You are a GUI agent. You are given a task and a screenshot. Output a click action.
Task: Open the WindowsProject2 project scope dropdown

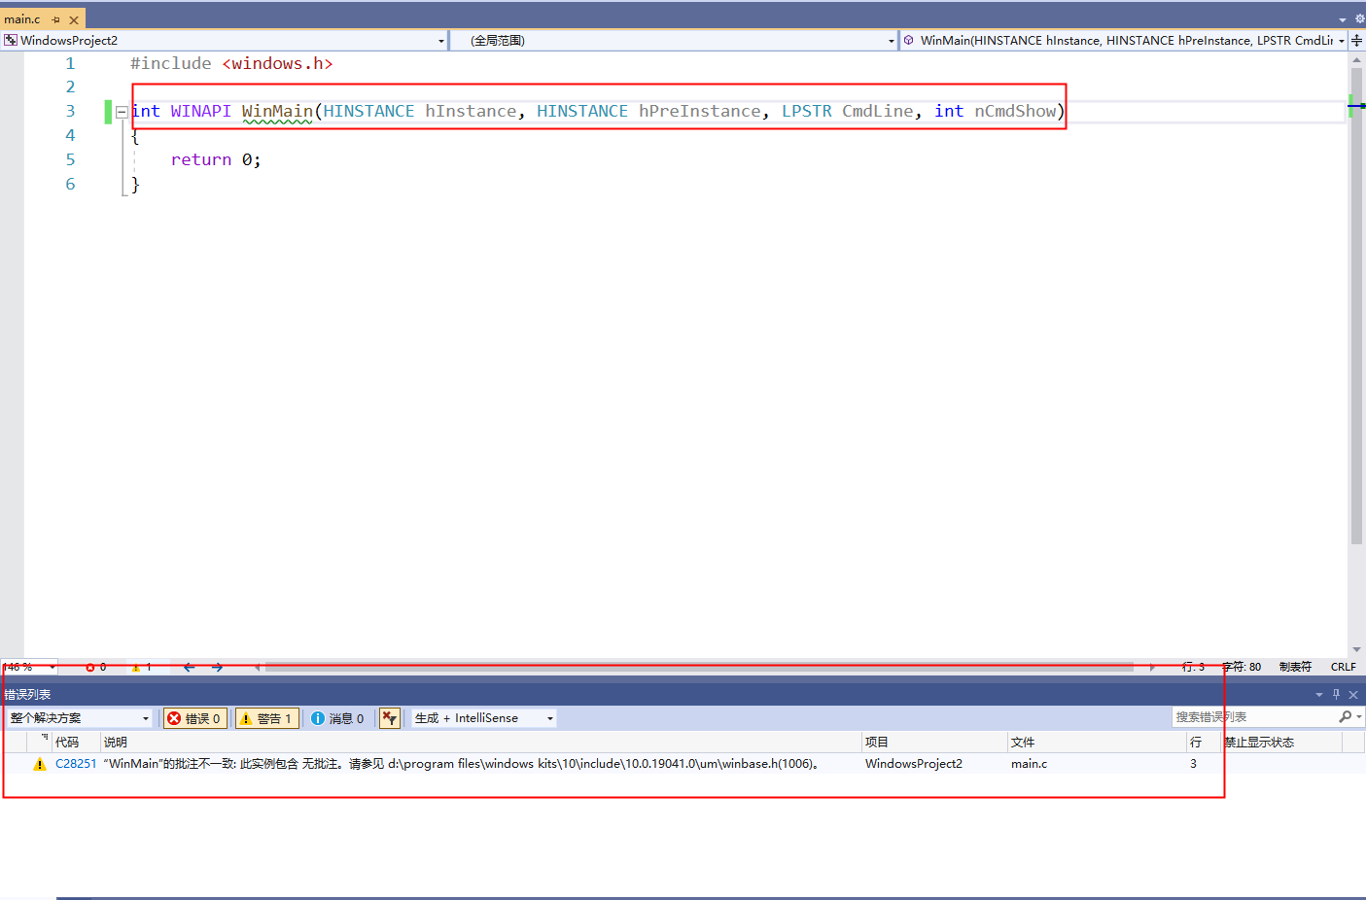441,41
